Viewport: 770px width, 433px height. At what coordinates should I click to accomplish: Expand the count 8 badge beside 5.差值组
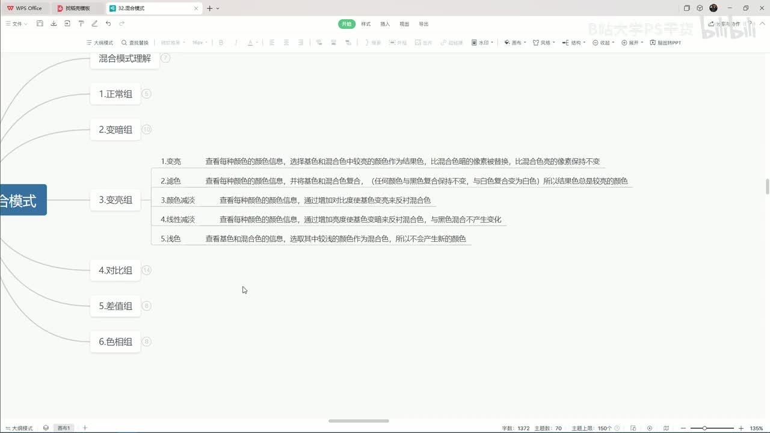[146, 306]
